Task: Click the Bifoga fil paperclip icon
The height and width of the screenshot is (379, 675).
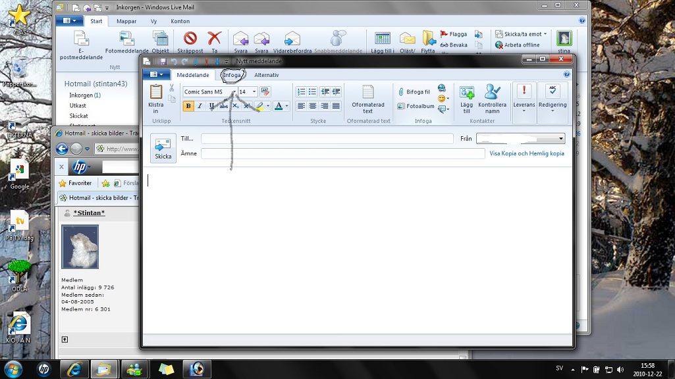Action: click(x=401, y=92)
